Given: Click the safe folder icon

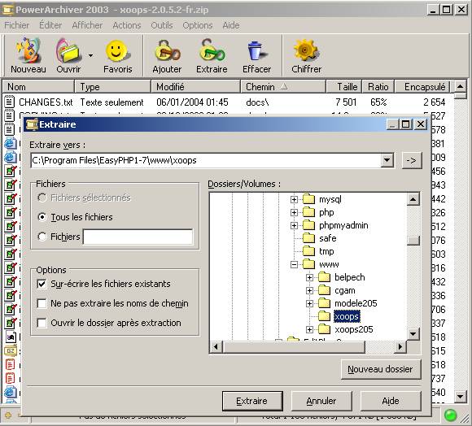Looking at the screenshot, I should click(x=308, y=238).
